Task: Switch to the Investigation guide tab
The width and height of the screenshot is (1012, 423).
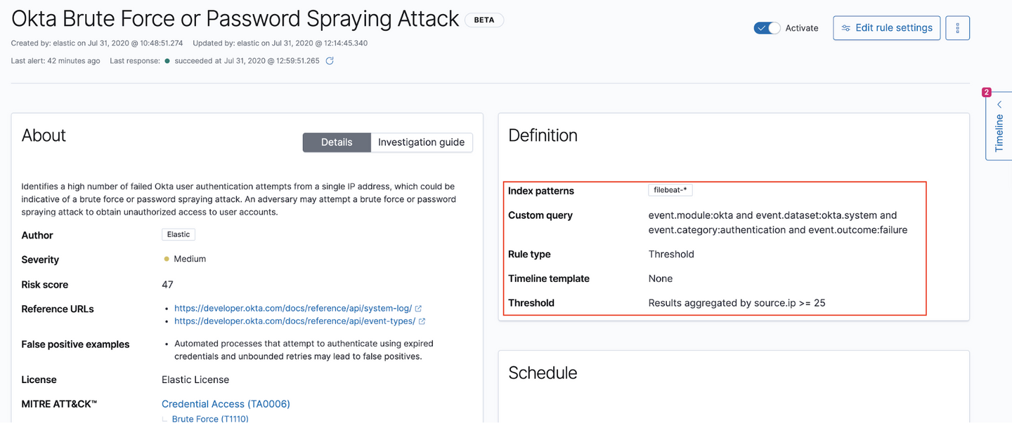Action: (x=421, y=142)
